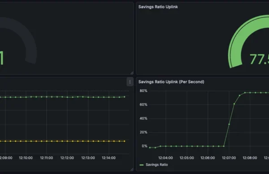Click the resize handle of the top-left gauge panel

pyautogui.click(x=132, y=73)
